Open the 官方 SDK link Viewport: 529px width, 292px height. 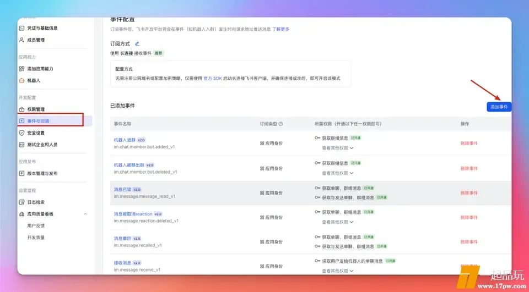point(213,79)
